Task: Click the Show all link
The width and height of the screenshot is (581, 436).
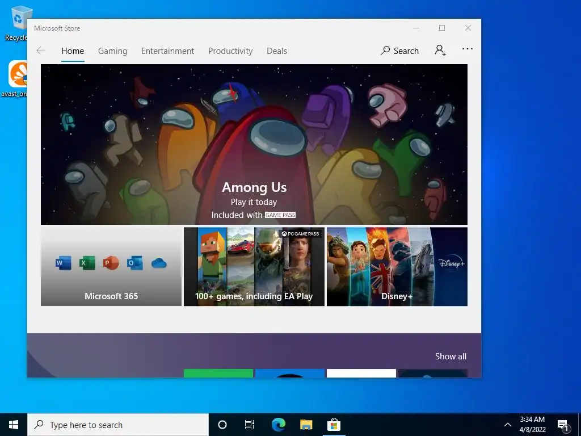Action: pyautogui.click(x=451, y=357)
